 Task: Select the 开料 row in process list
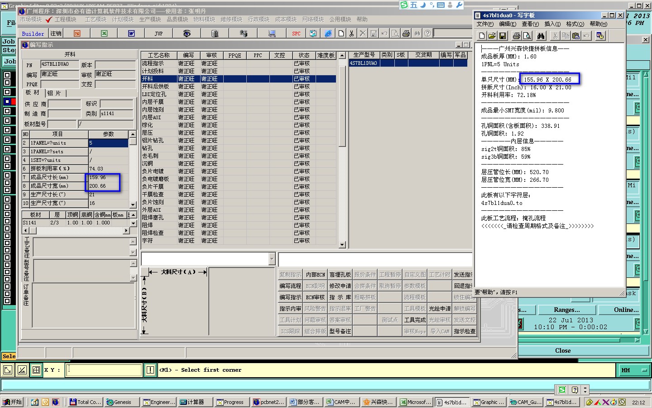point(238,79)
